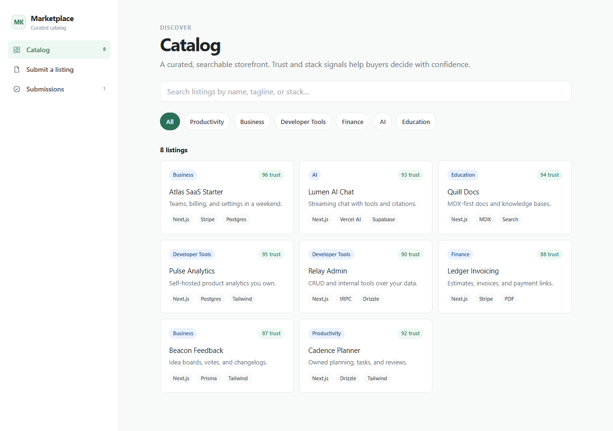Click Business tag on Beacon Feedback card
This screenshot has height=431, width=613.
[x=183, y=333]
